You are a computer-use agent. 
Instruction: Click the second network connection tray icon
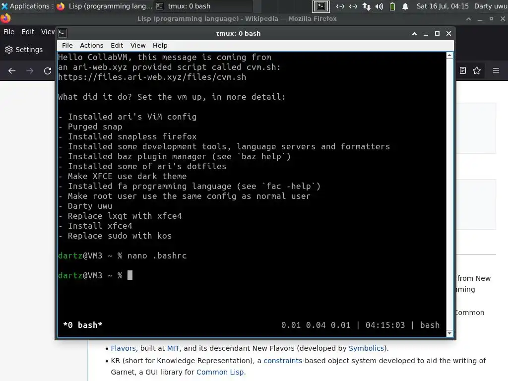353,6
